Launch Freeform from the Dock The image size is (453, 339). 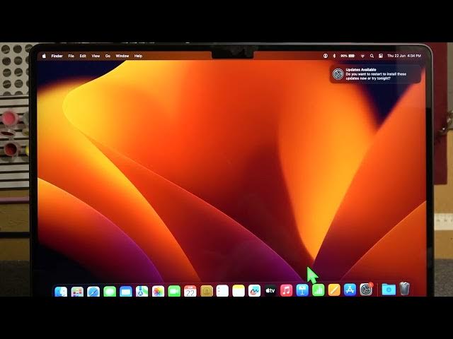(255, 290)
